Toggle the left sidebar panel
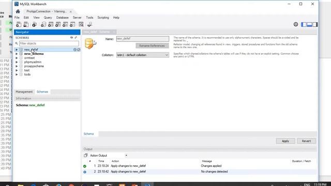The width and height of the screenshot is (331, 186). [x=304, y=24]
